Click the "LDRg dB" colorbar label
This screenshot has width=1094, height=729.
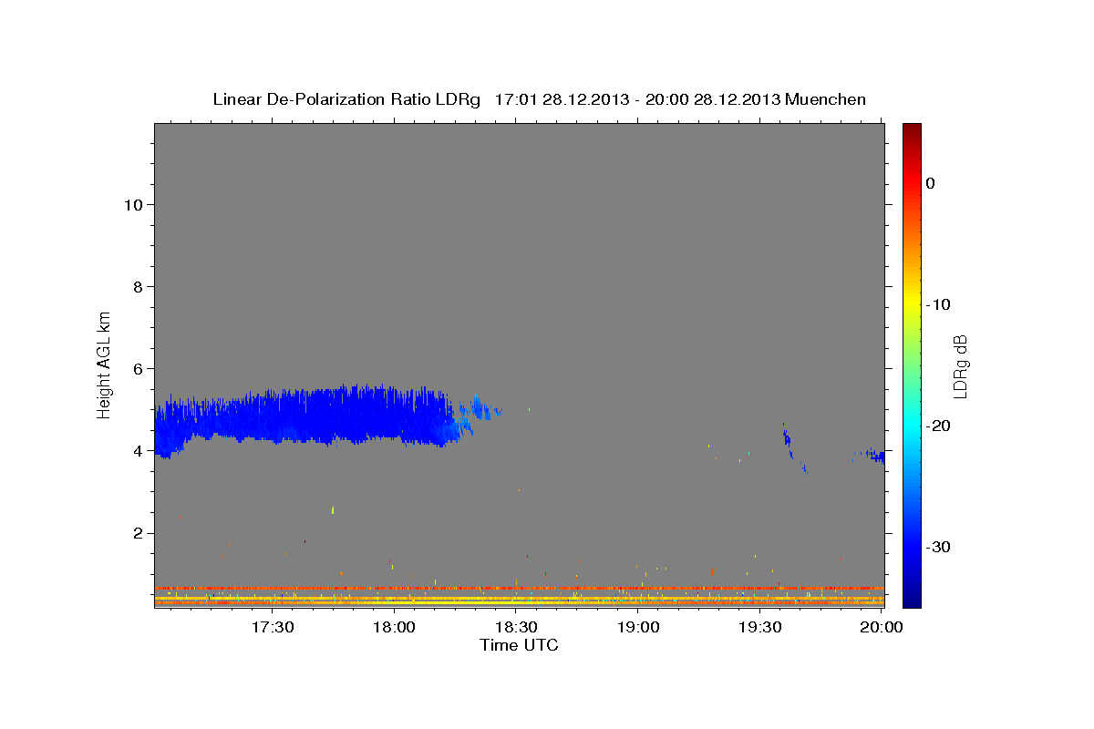click(960, 366)
